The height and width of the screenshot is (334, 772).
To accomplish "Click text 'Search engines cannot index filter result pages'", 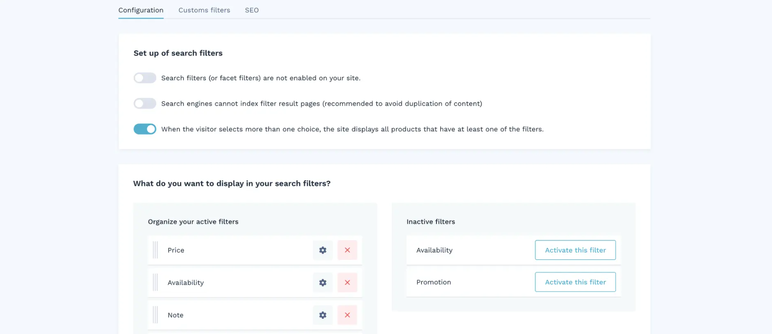I will (x=322, y=104).
